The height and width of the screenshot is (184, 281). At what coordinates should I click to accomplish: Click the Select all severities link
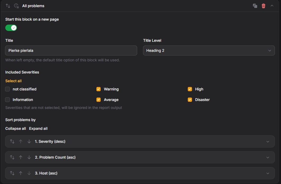click(x=14, y=81)
